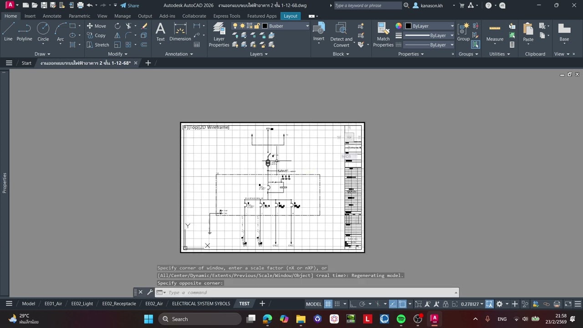Select the Circle tool
The width and height of the screenshot is (583, 328).
(43, 32)
